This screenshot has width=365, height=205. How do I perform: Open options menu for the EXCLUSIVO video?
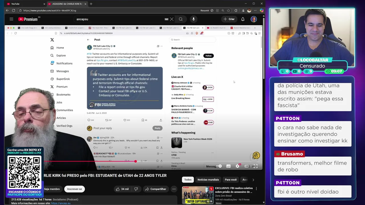[256, 188]
